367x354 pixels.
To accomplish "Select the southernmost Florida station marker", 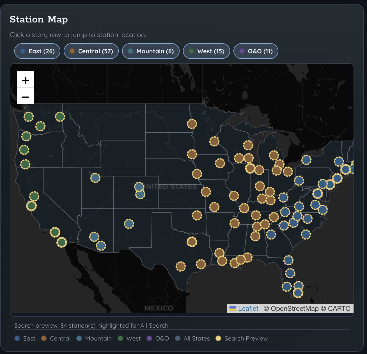I will (298, 293).
